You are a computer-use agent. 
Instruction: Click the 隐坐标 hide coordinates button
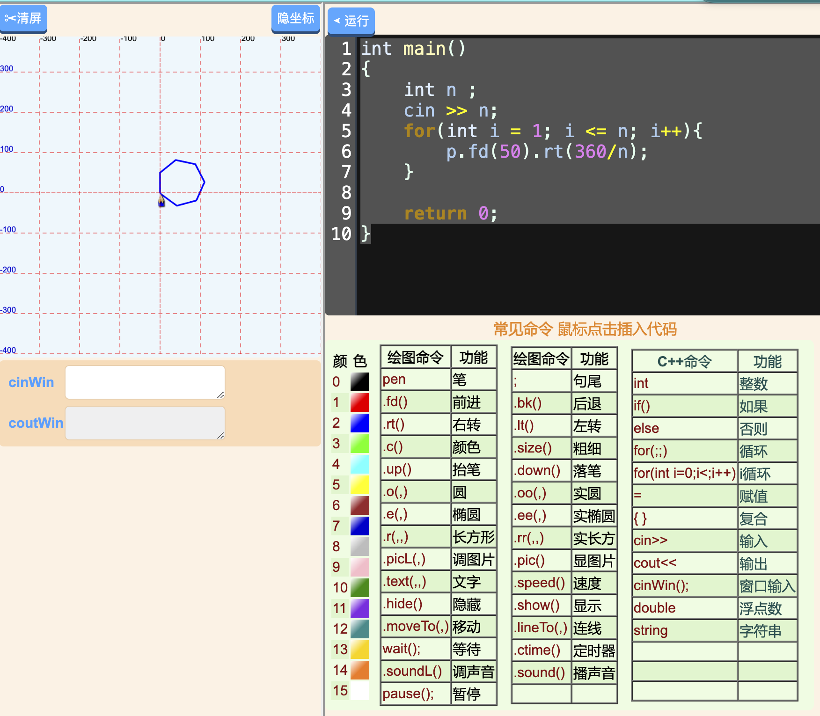296,19
